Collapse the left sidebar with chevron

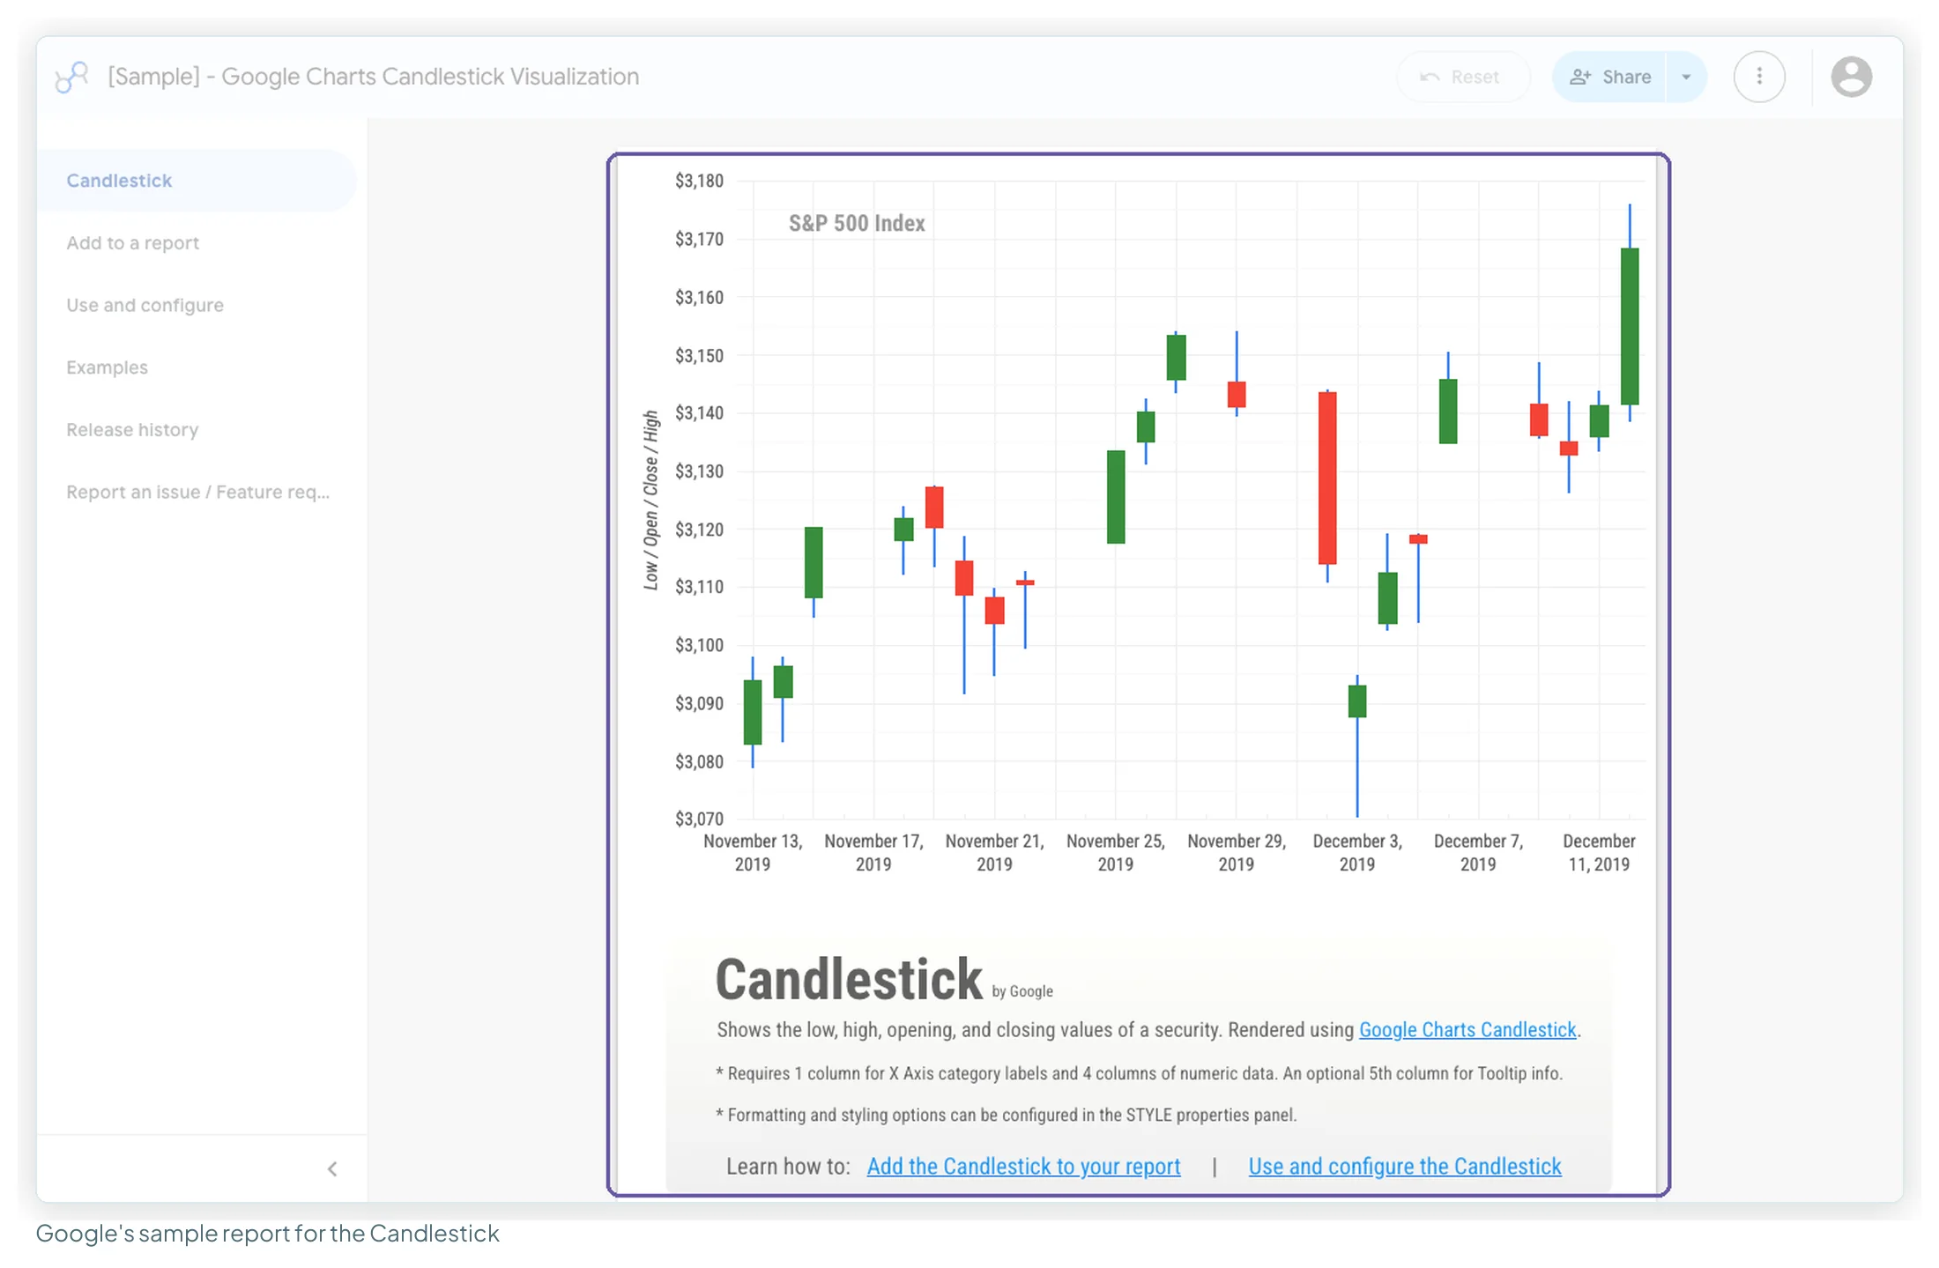point(332,1168)
